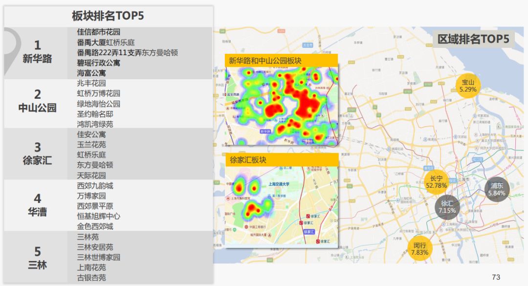Click 古银杏苑 entry
The height and width of the screenshot is (286, 528).
click(91, 278)
